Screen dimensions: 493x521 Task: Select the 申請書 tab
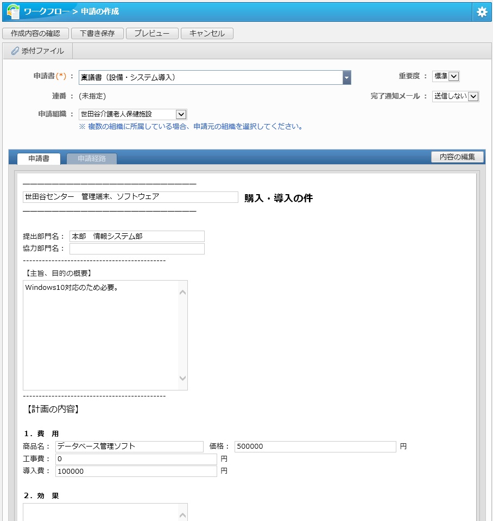[x=39, y=159]
